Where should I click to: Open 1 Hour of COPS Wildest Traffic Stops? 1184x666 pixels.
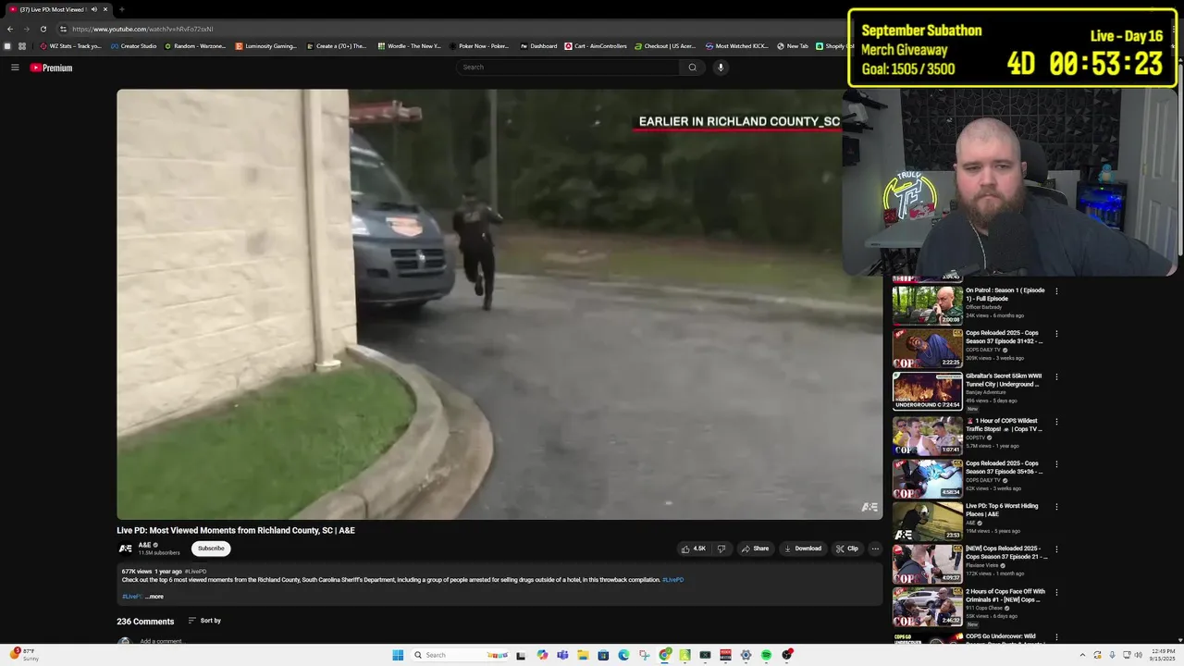coord(1004,425)
